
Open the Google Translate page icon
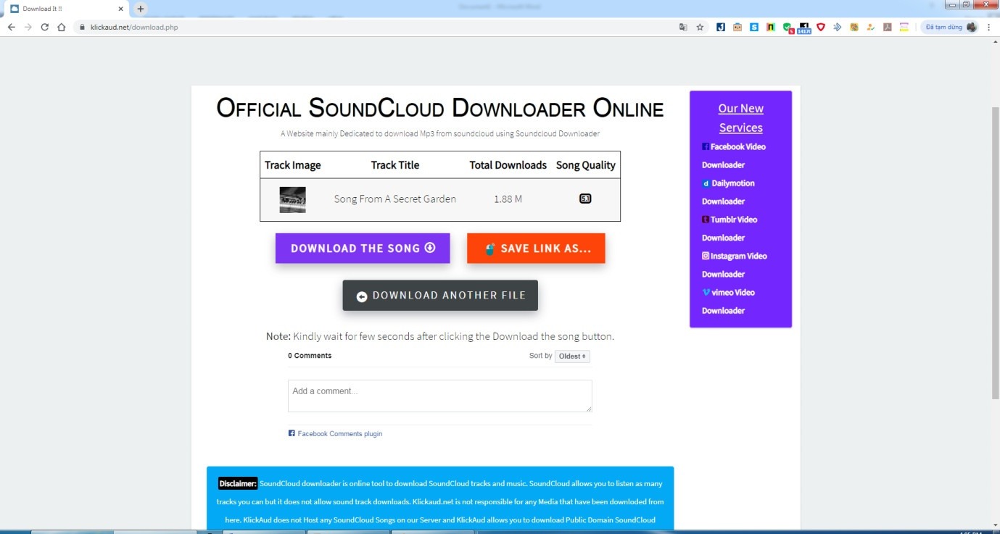click(682, 27)
